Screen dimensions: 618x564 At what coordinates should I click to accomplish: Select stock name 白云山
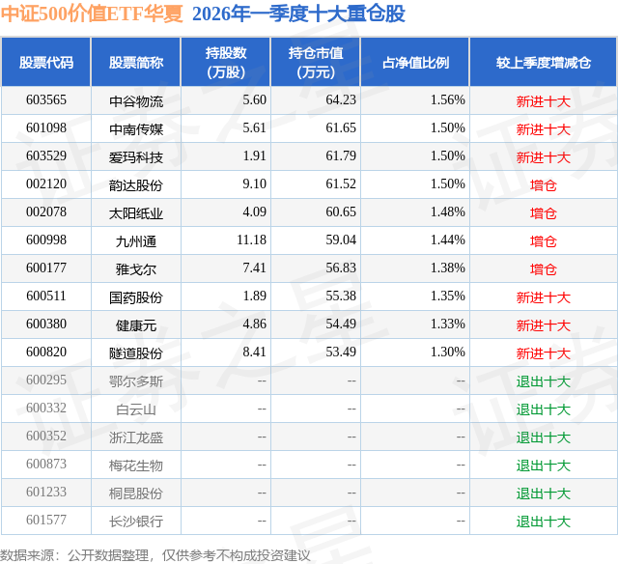136,409
